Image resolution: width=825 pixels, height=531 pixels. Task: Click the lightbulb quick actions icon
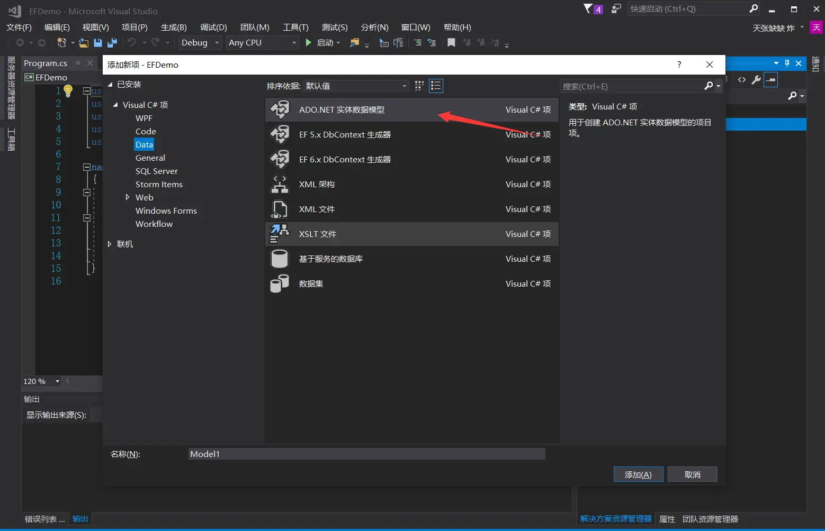pyautogui.click(x=68, y=91)
